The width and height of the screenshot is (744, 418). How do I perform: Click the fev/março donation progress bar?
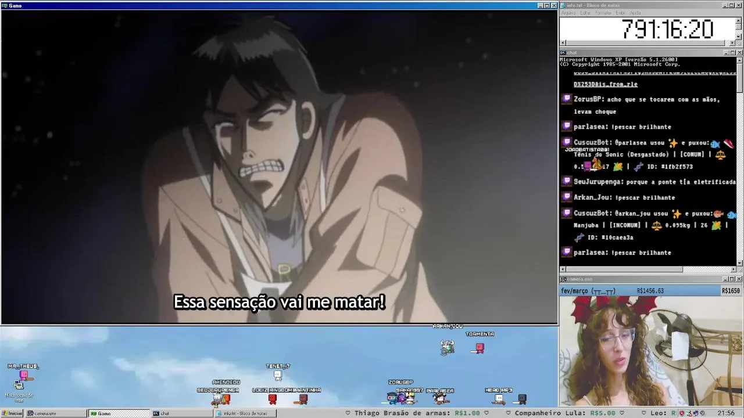pos(651,291)
